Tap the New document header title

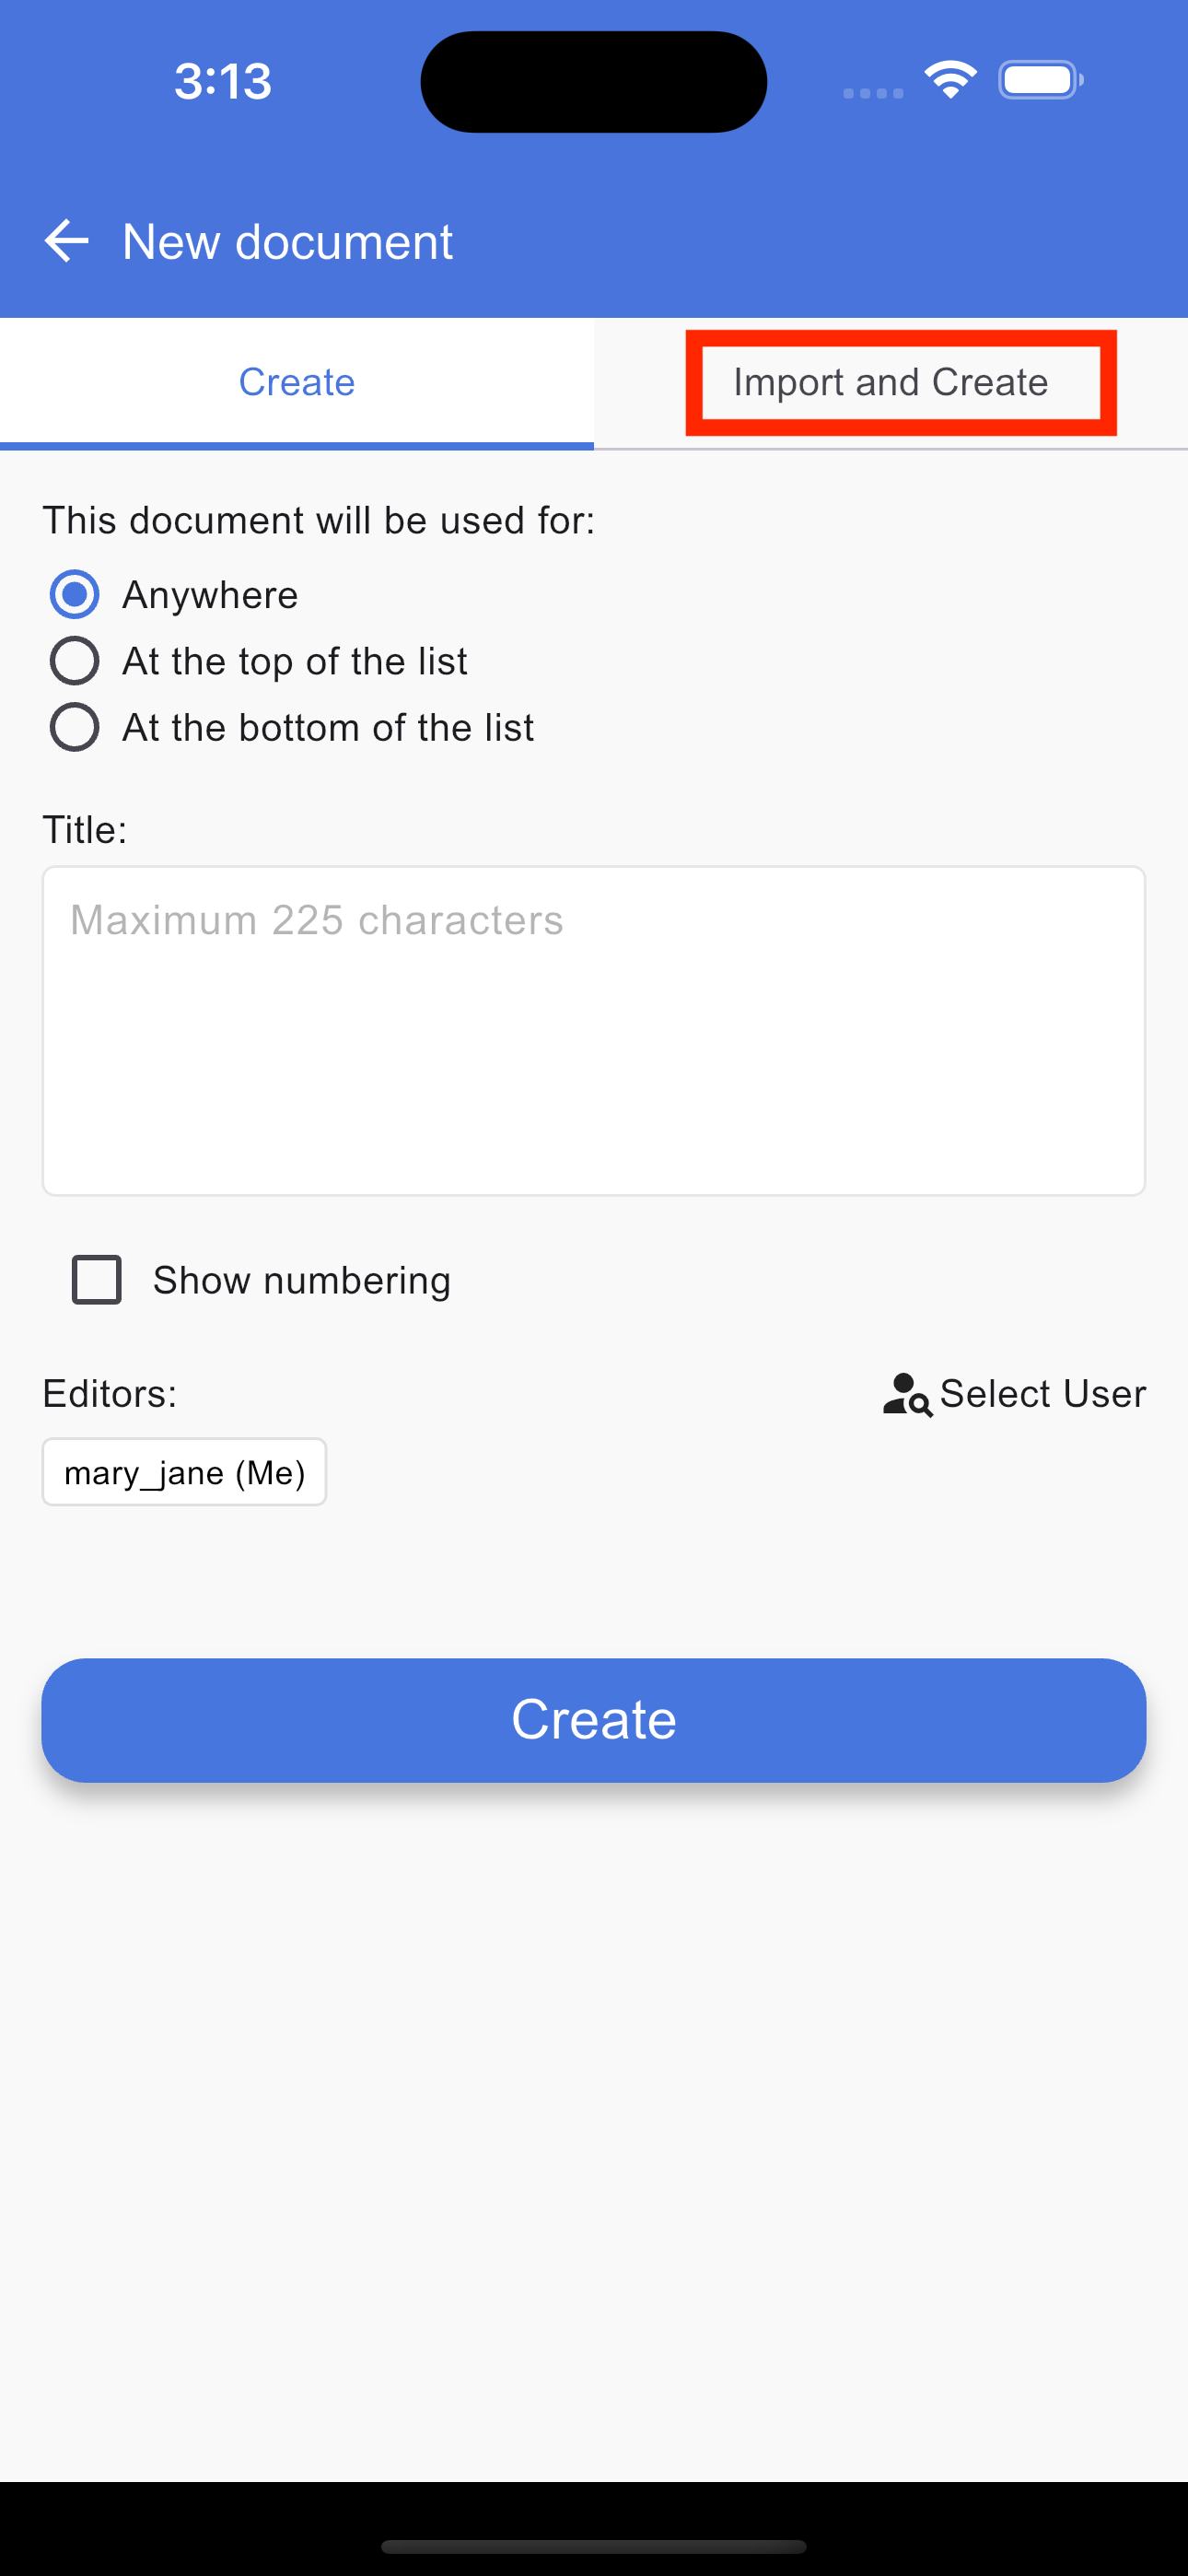[x=287, y=242]
